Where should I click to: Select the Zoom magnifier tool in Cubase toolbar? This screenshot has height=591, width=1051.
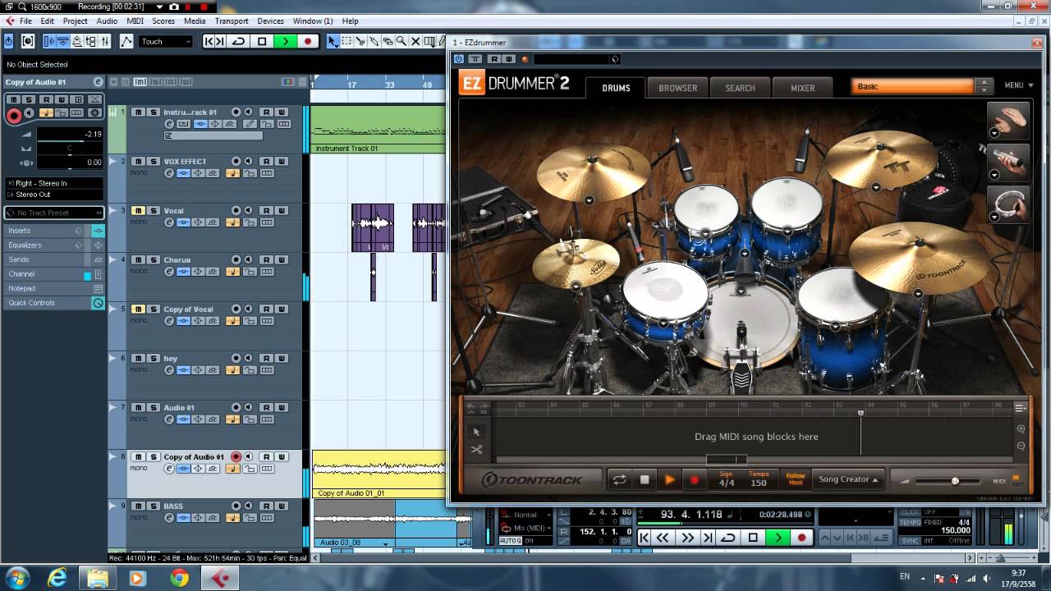(402, 41)
